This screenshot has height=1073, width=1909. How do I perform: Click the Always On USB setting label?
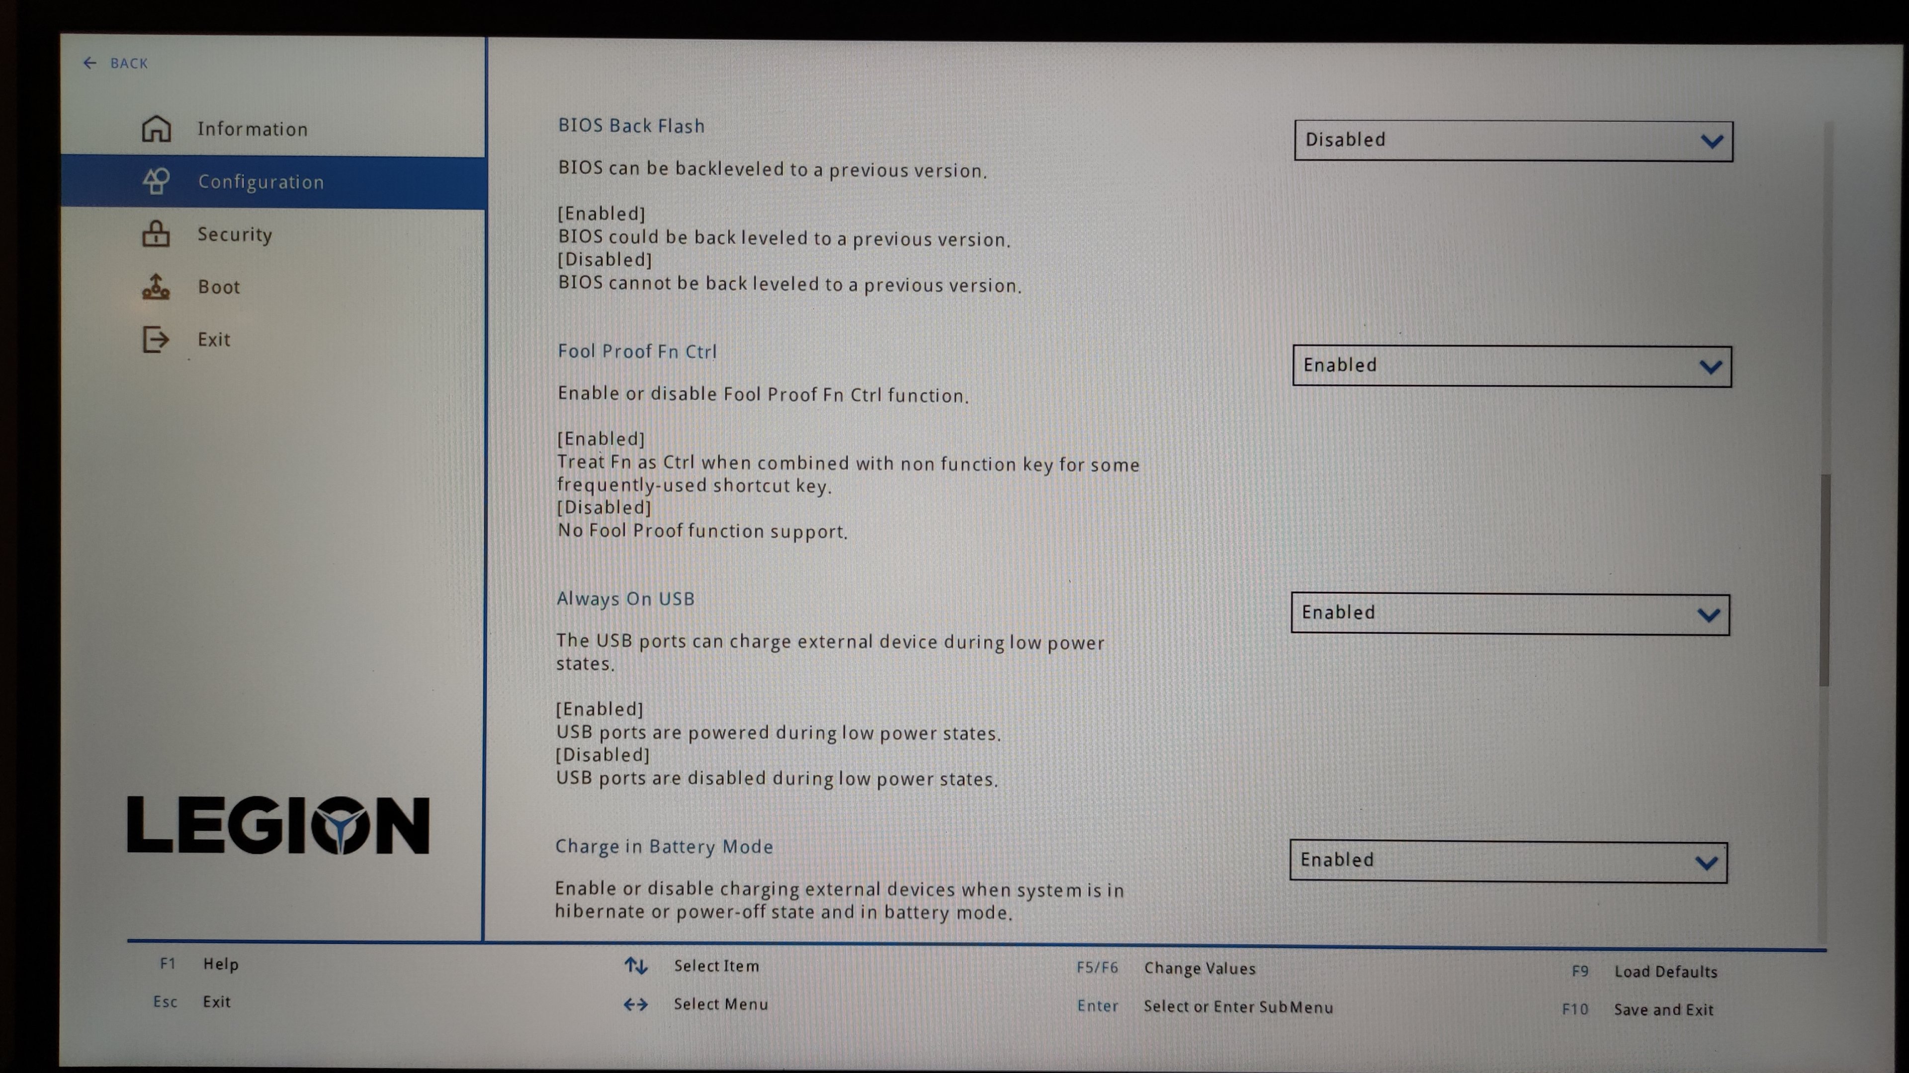tap(625, 598)
